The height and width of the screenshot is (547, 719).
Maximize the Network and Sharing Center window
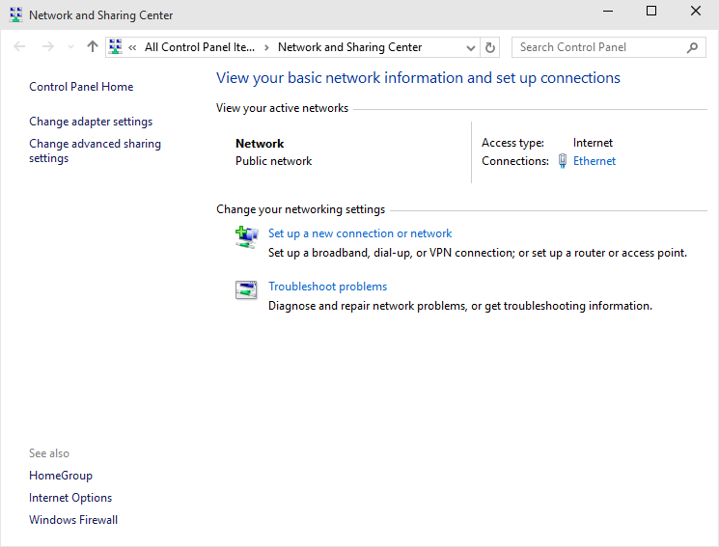(x=651, y=11)
